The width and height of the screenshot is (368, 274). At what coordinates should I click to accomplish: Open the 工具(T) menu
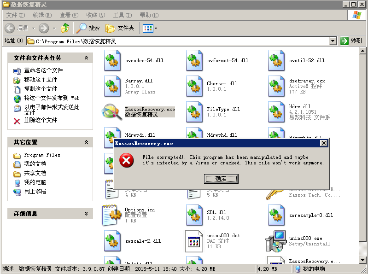(x=123, y=15)
